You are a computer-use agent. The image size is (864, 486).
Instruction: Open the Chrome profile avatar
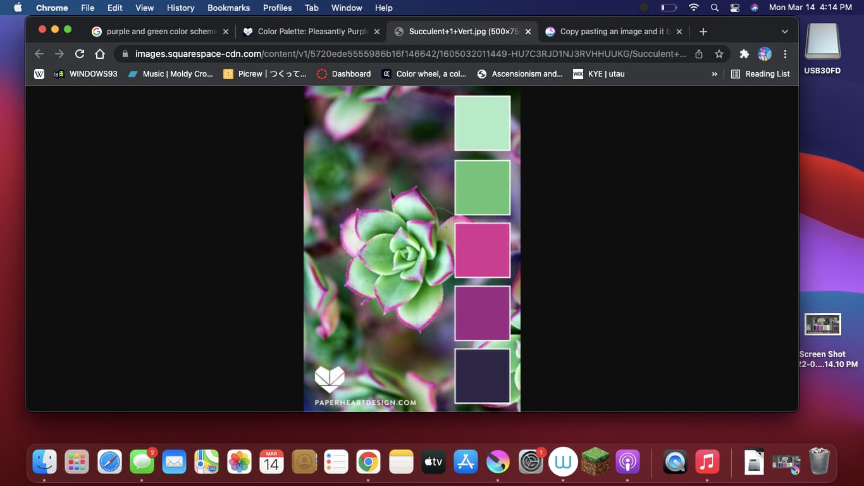(765, 54)
